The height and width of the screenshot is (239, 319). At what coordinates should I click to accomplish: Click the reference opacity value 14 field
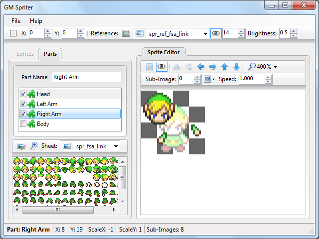[x=230, y=33]
